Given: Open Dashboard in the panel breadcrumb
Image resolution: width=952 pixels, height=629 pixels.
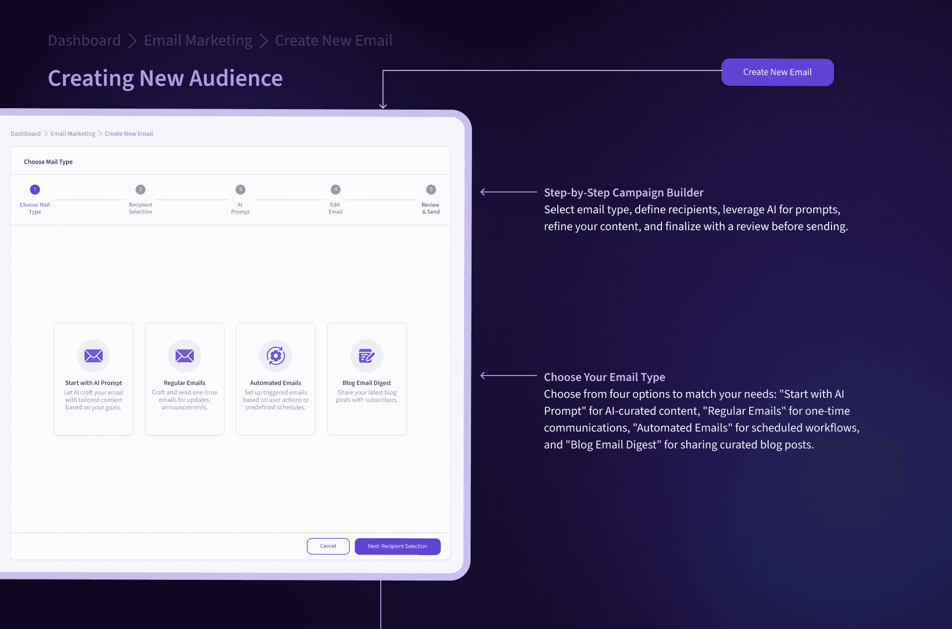Looking at the screenshot, I should [x=26, y=134].
